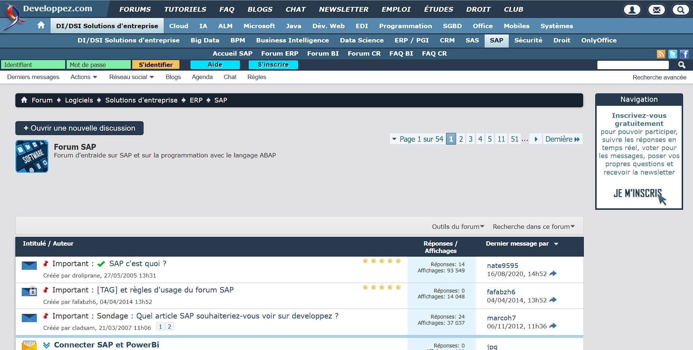Focus the Mot de passe input field

pos(99,65)
